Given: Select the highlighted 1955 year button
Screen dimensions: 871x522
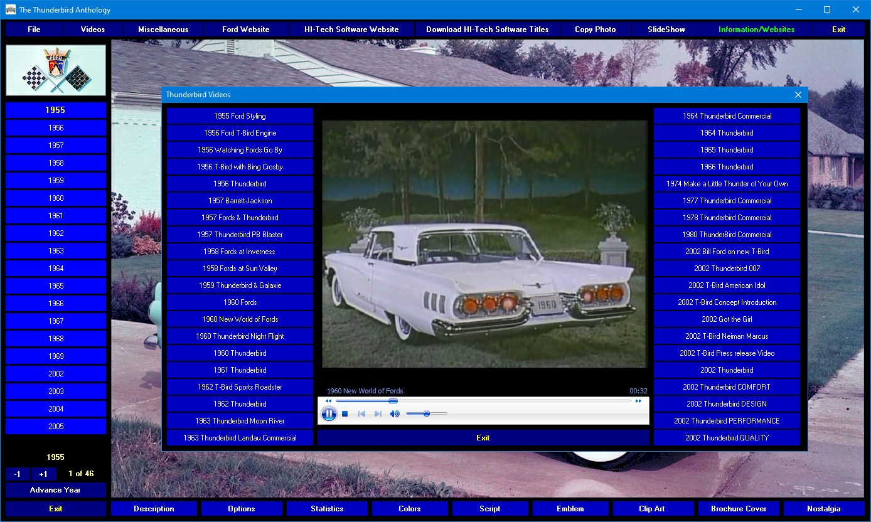Looking at the screenshot, I should point(56,110).
